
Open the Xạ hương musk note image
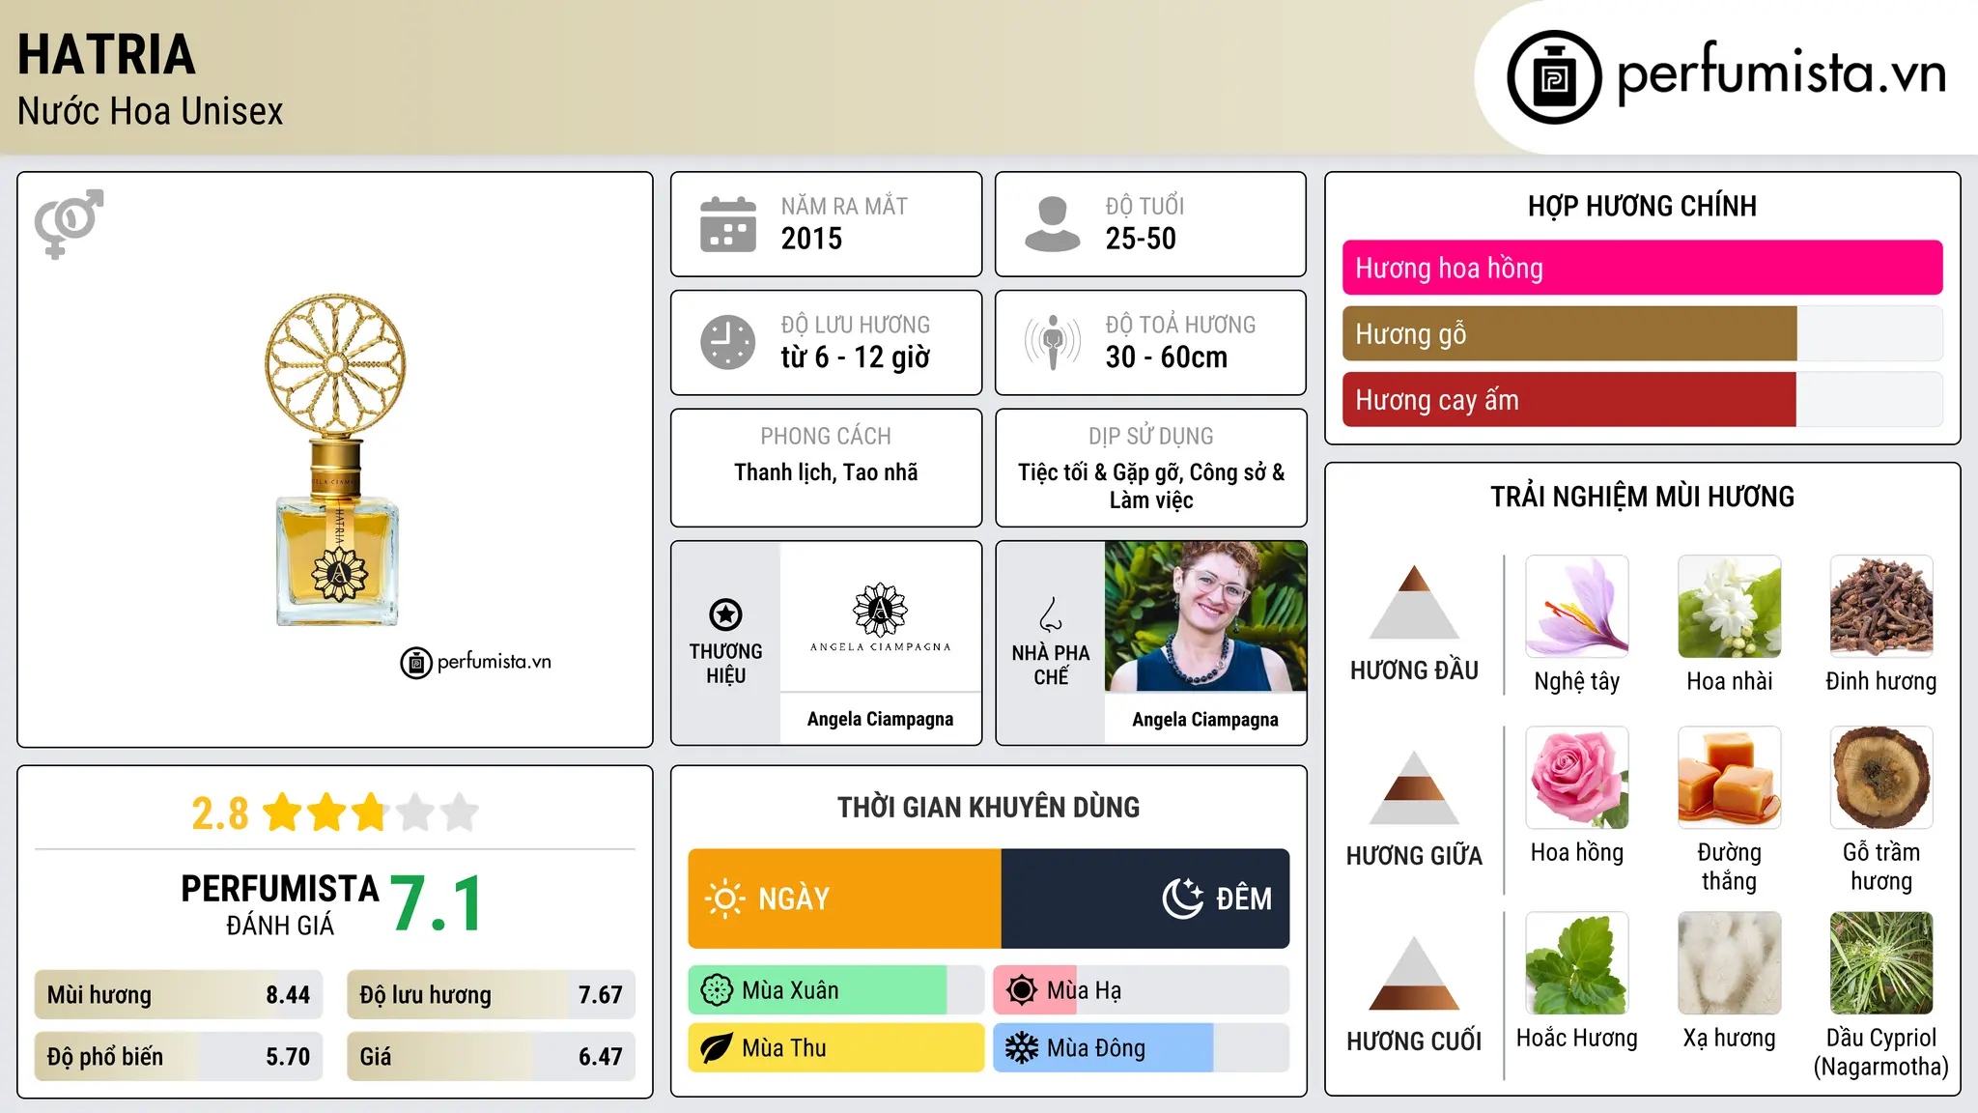point(1730,963)
